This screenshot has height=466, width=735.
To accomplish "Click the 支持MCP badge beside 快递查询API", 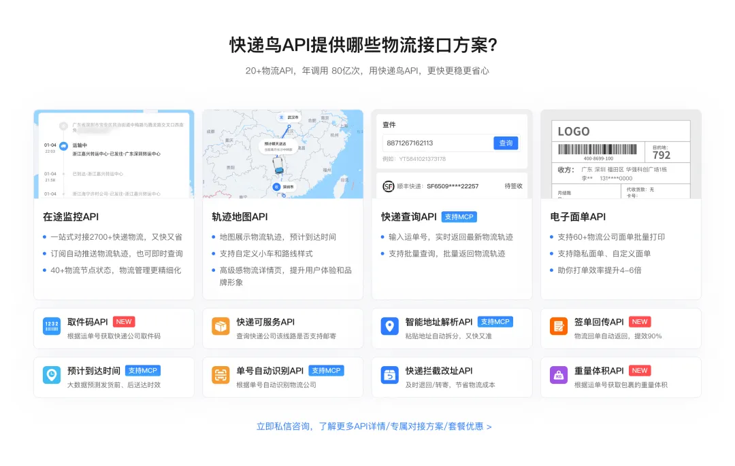I will coord(459,217).
